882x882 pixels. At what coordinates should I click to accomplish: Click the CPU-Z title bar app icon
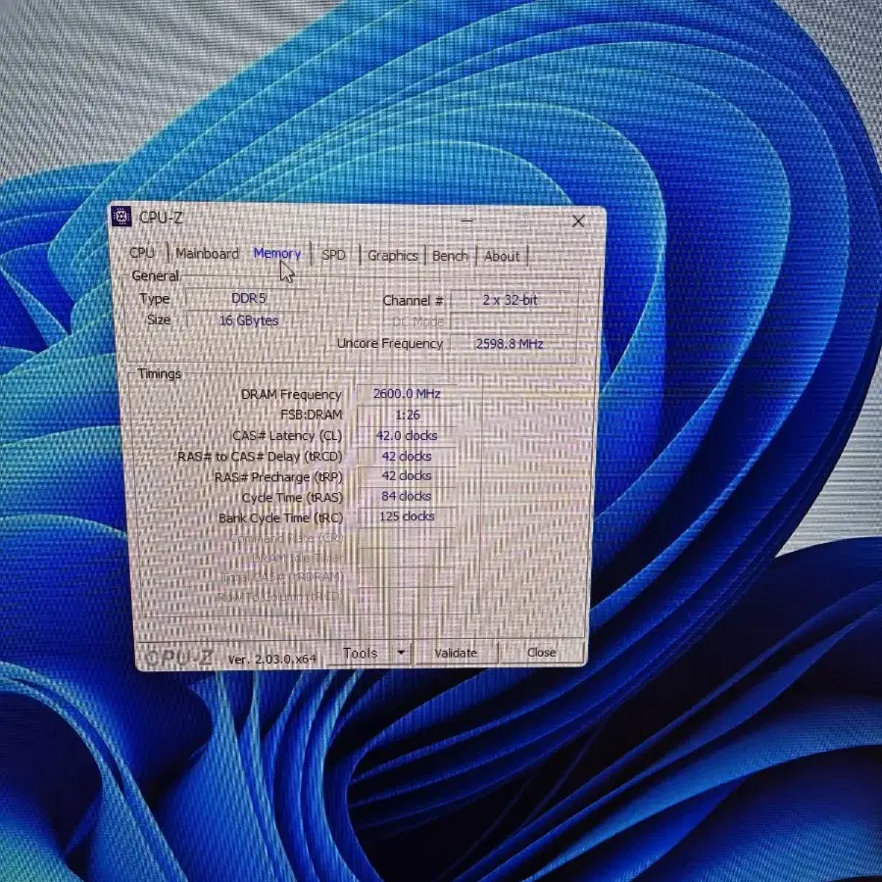click(x=121, y=216)
